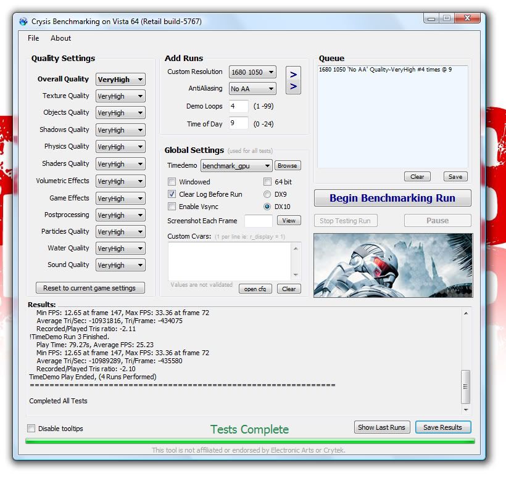Click Browse for timedemo file
The width and height of the screenshot is (506, 481).
[x=288, y=166]
